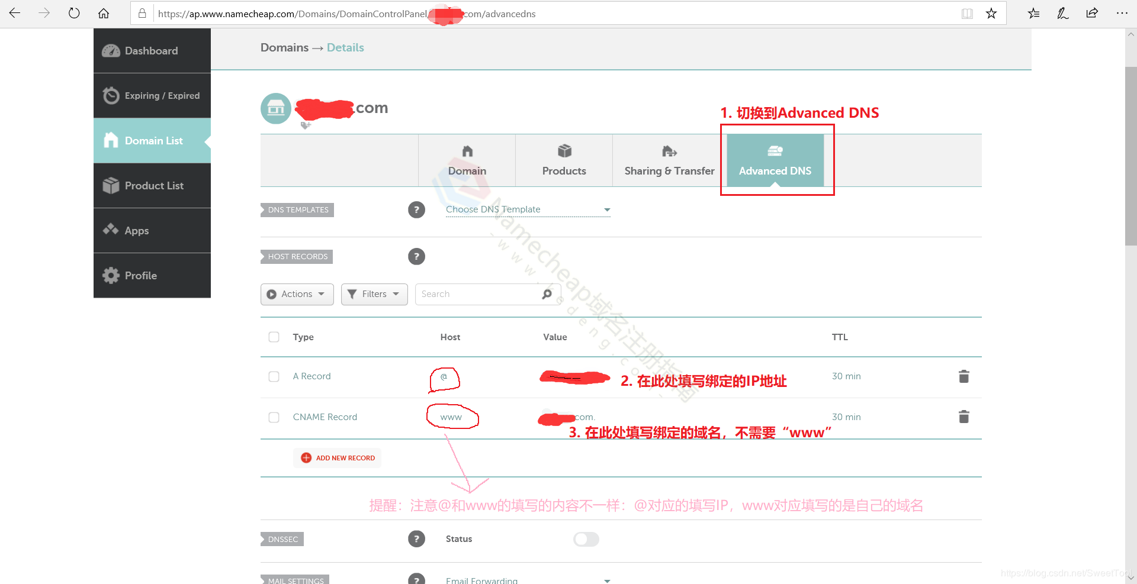Check the select-all records checkbox
The image size is (1137, 584).
(274, 337)
